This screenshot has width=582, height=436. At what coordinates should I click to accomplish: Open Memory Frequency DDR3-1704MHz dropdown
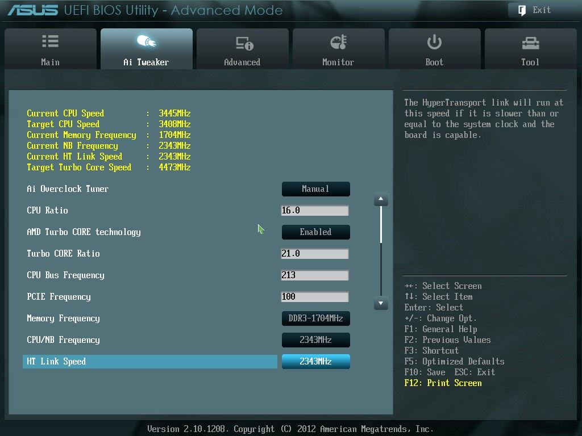(315, 318)
